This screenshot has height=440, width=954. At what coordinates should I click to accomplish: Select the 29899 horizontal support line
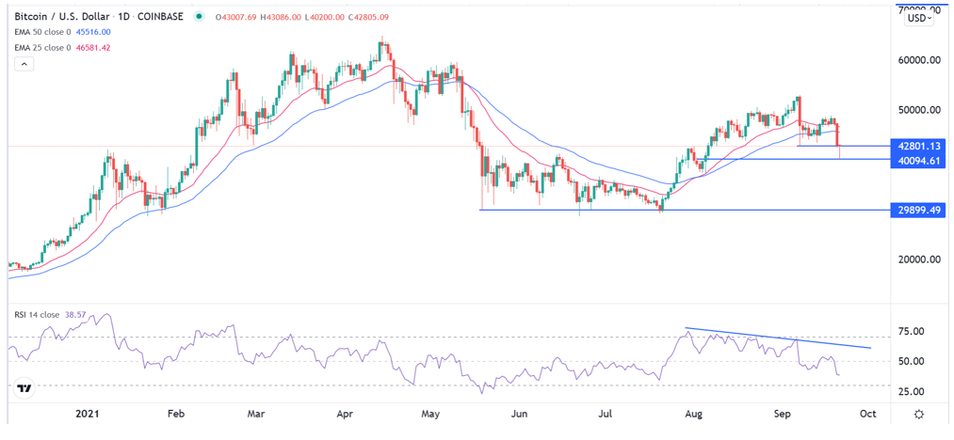point(685,210)
